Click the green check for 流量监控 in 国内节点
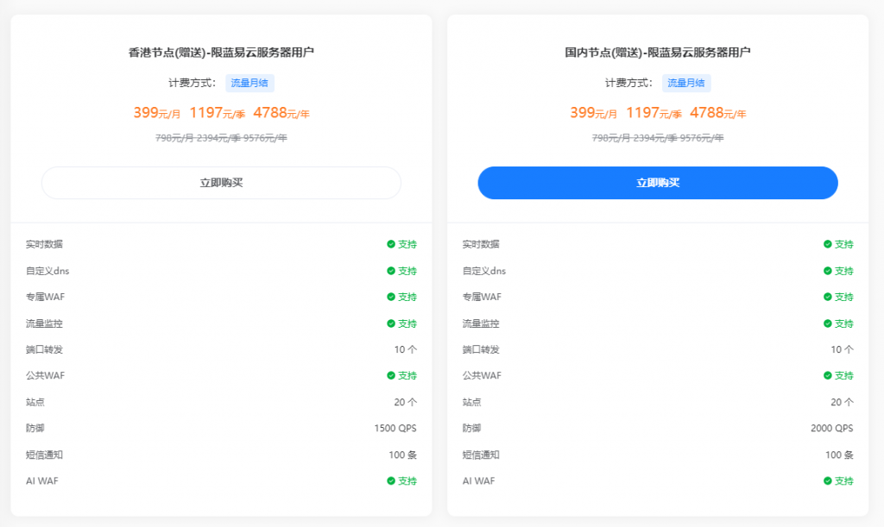Image resolution: width=884 pixels, height=527 pixels. click(x=828, y=323)
